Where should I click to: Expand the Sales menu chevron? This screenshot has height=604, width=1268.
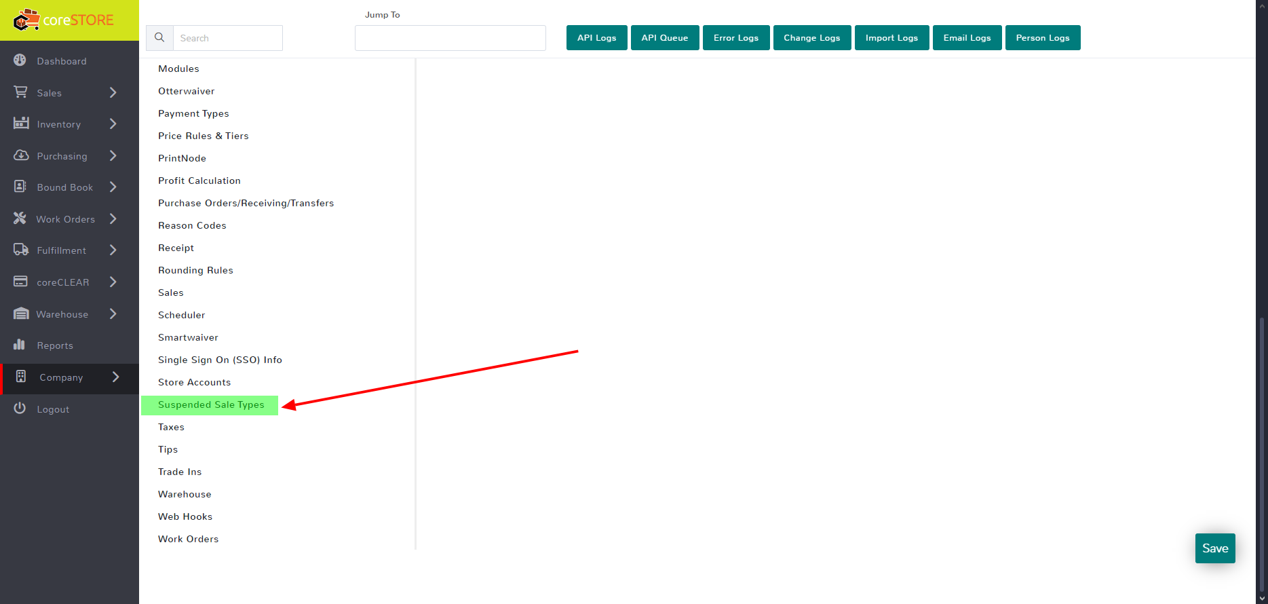coord(113,92)
